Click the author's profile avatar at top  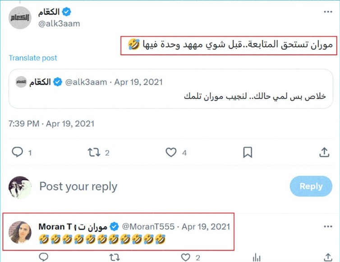20,18
